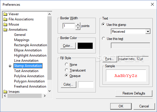This screenshot has height=112, width=157.
Task: Select Line Annotation item
Action: [x=26, y=61]
